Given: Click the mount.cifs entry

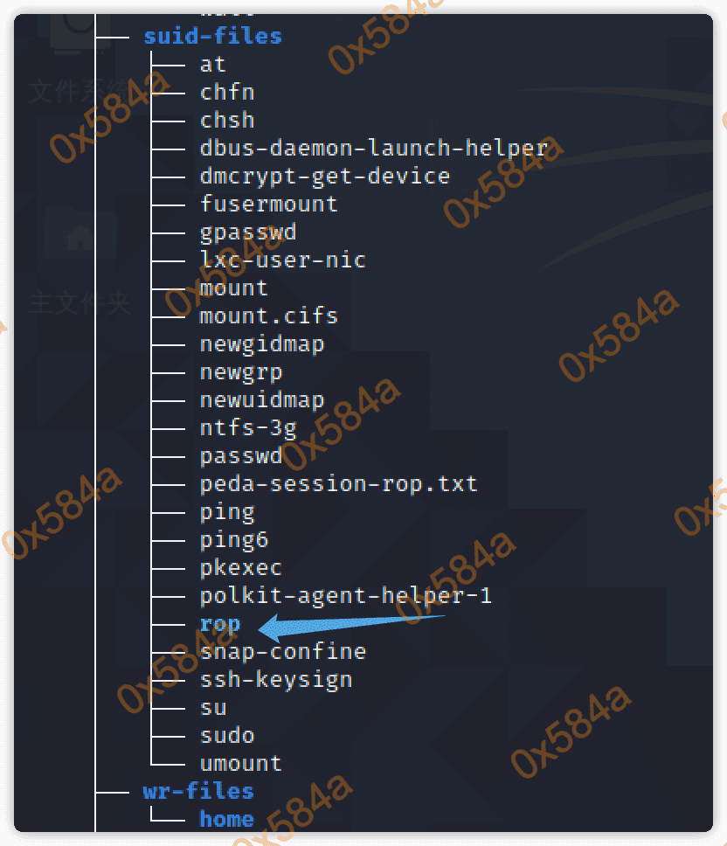Looking at the screenshot, I should tap(268, 316).
